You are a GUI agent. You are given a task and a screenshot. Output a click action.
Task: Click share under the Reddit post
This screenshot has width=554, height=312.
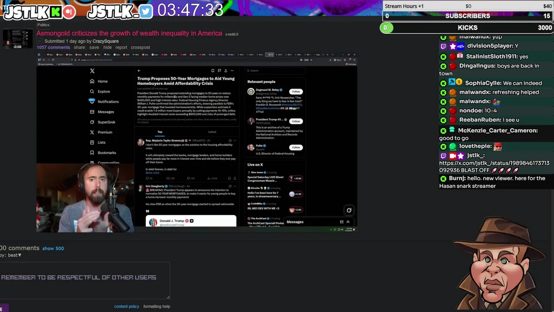pyautogui.click(x=79, y=47)
